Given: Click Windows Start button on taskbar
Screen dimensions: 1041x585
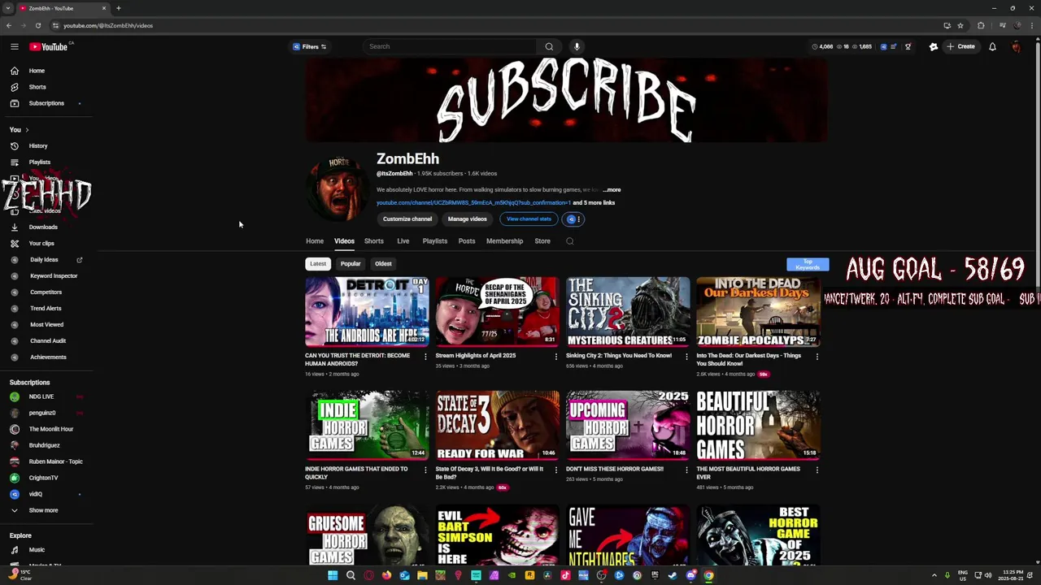Looking at the screenshot, I should [333, 575].
